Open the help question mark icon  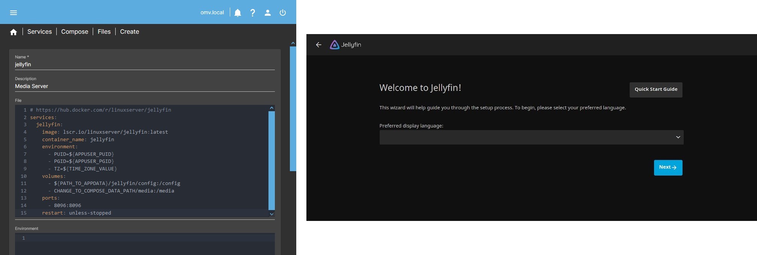pos(253,13)
